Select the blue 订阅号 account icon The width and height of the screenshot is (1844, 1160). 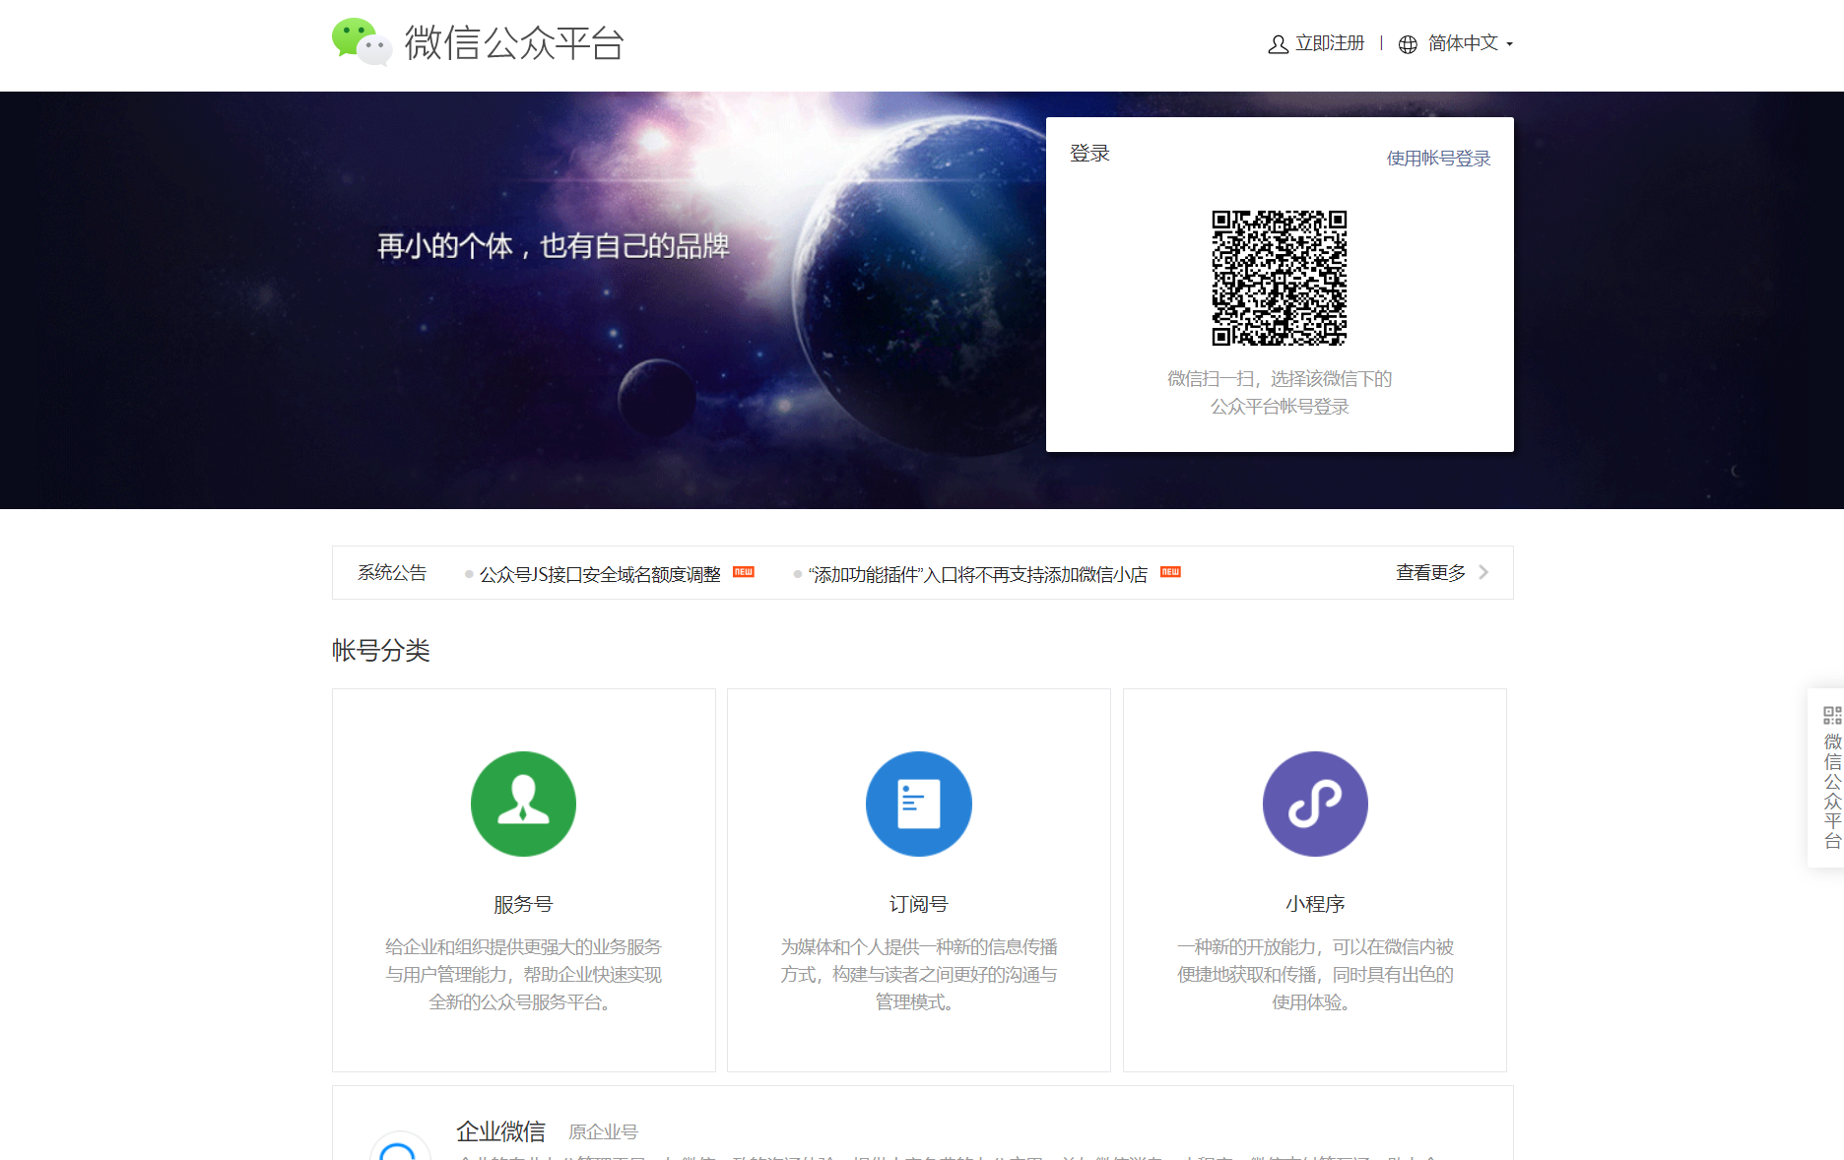coord(918,804)
